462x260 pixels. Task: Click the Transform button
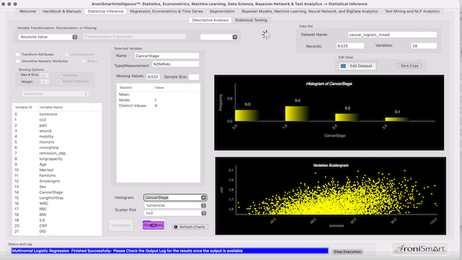click(x=121, y=225)
